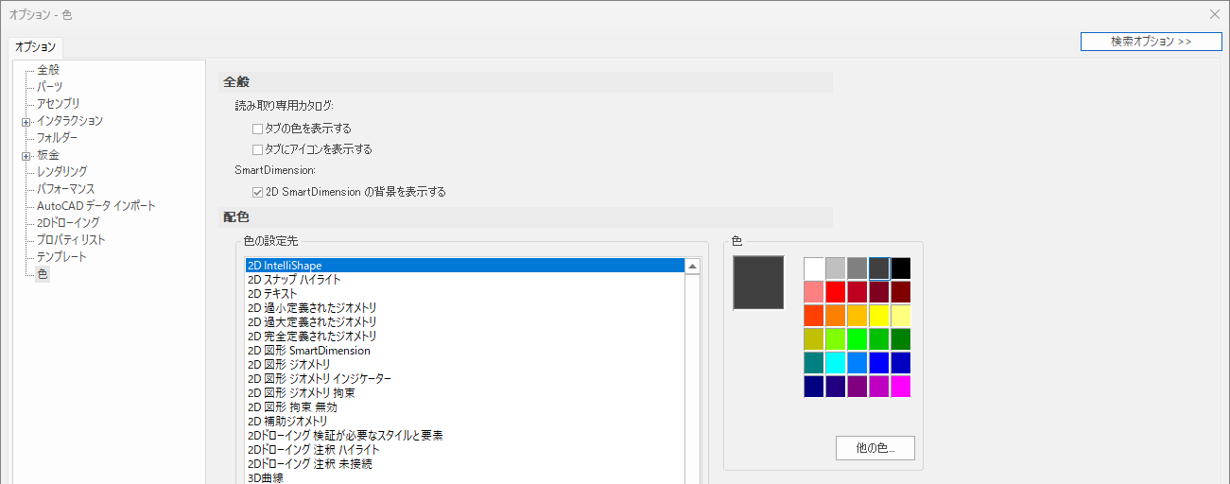Screen dimensions: 1230x484
Task: Expand the インタラクション tree node
Action: coord(26,121)
